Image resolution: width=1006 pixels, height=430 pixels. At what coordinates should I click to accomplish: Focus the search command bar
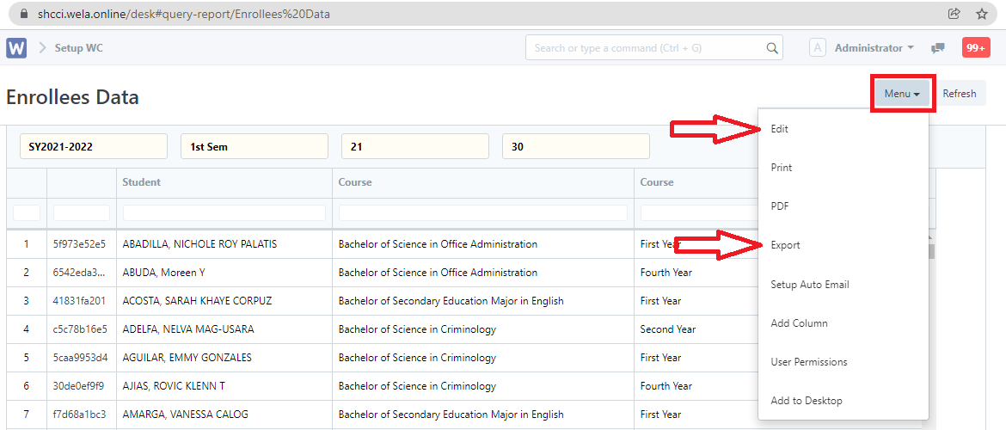(645, 48)
